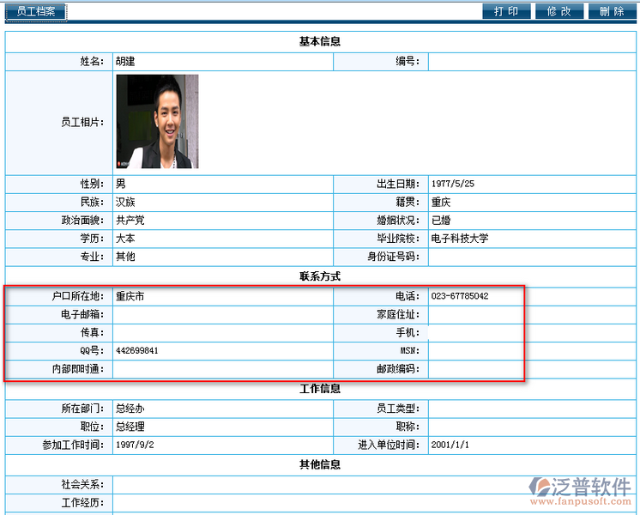640x515 pixels.
Task: Click the 姓名 label
Action: point(92,62)
